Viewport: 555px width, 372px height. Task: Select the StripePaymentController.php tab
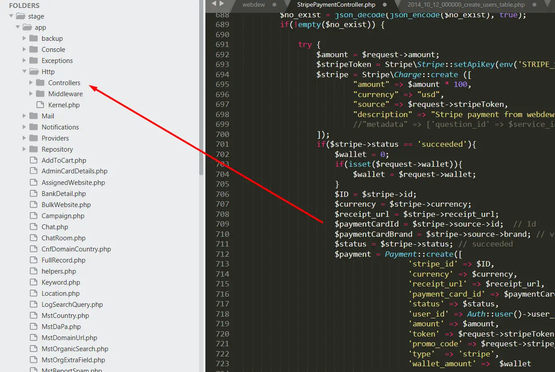[336, 5]
